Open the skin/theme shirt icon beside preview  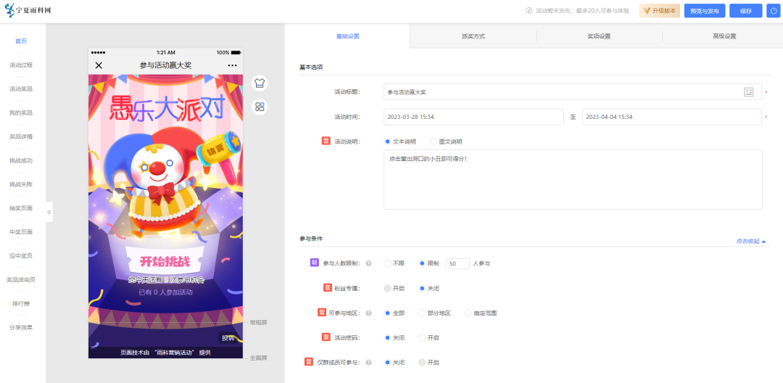point(259,83)
